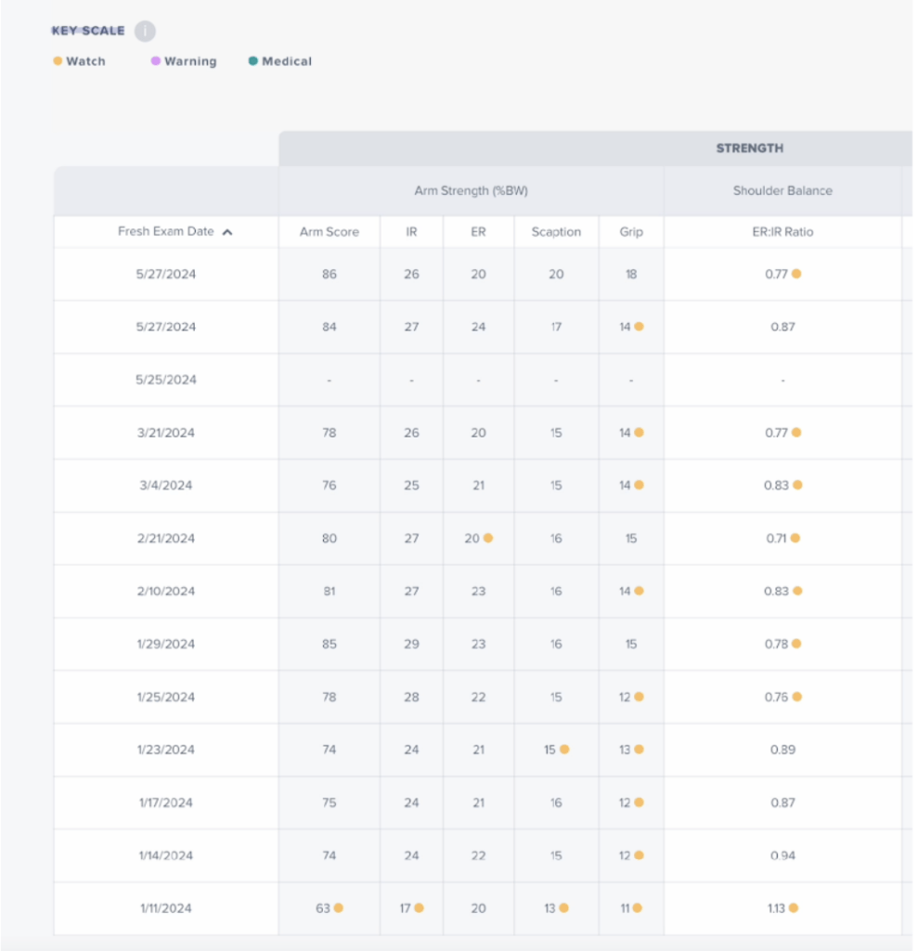
Task: Click the Grip column header
Action: pyautogui.click(x=631, y=232)
